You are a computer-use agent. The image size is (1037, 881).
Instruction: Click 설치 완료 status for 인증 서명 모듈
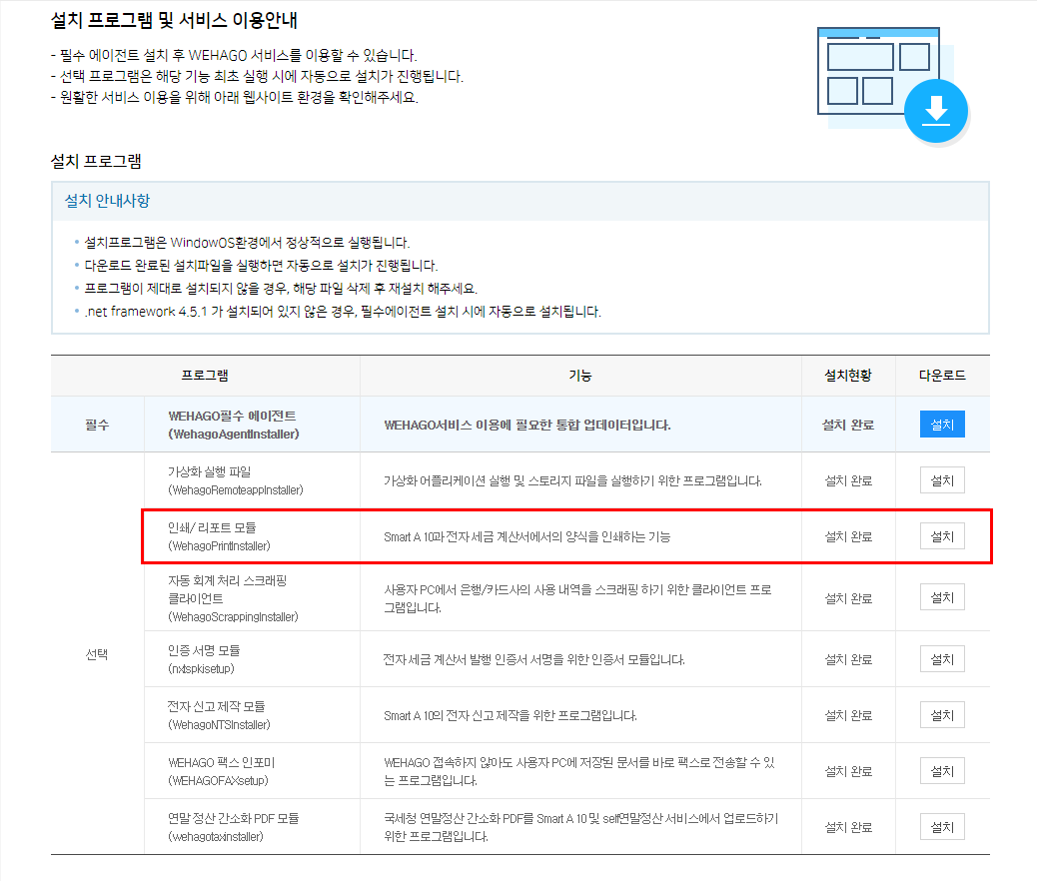(847, 660)
